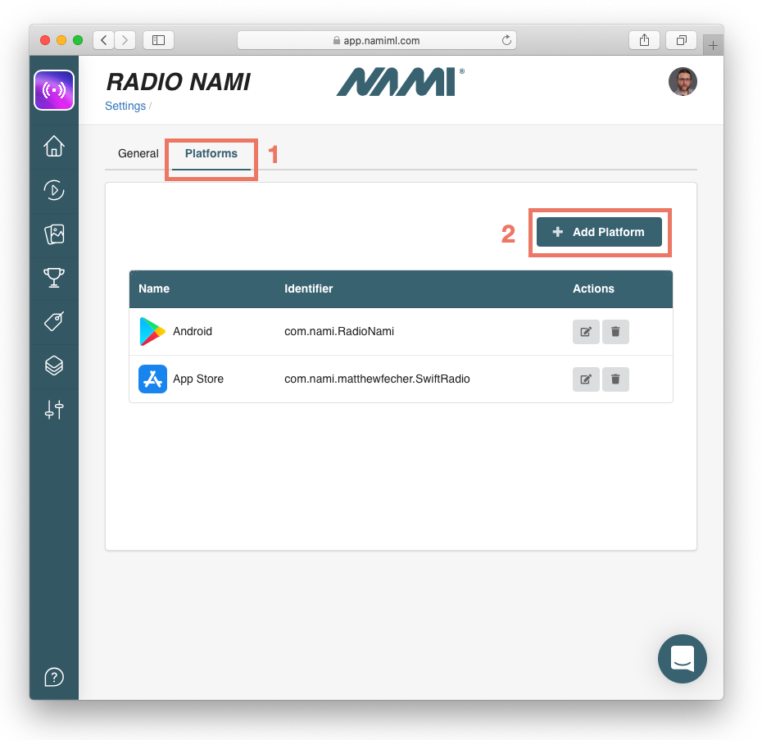Delete the App Store platform row
Viewport: 762px width, 740px height.
[615, 379]
